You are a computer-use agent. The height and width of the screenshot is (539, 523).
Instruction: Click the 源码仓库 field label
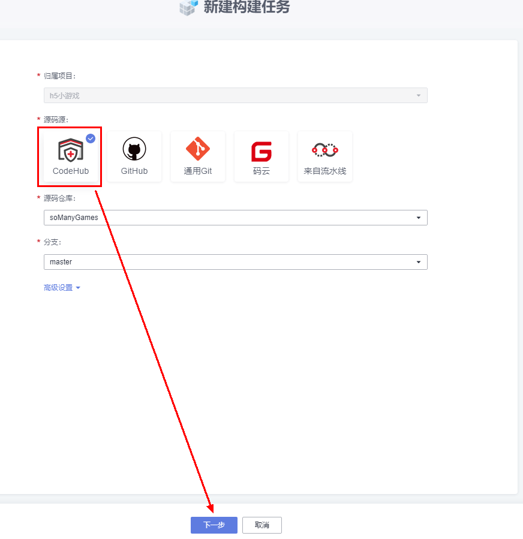pyautogui.click(x=59, y=198)
